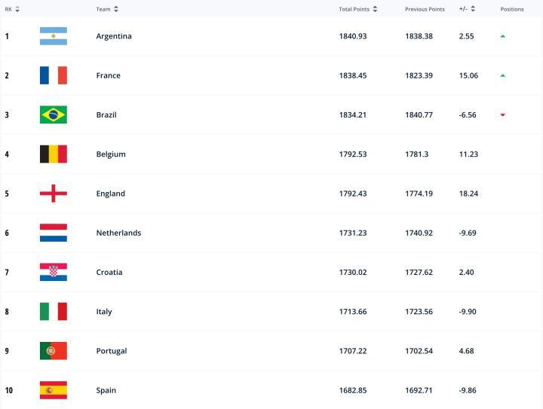Click Brazil's red down position arrow
Screen dimensions: 543x409
tap(503, 114)
